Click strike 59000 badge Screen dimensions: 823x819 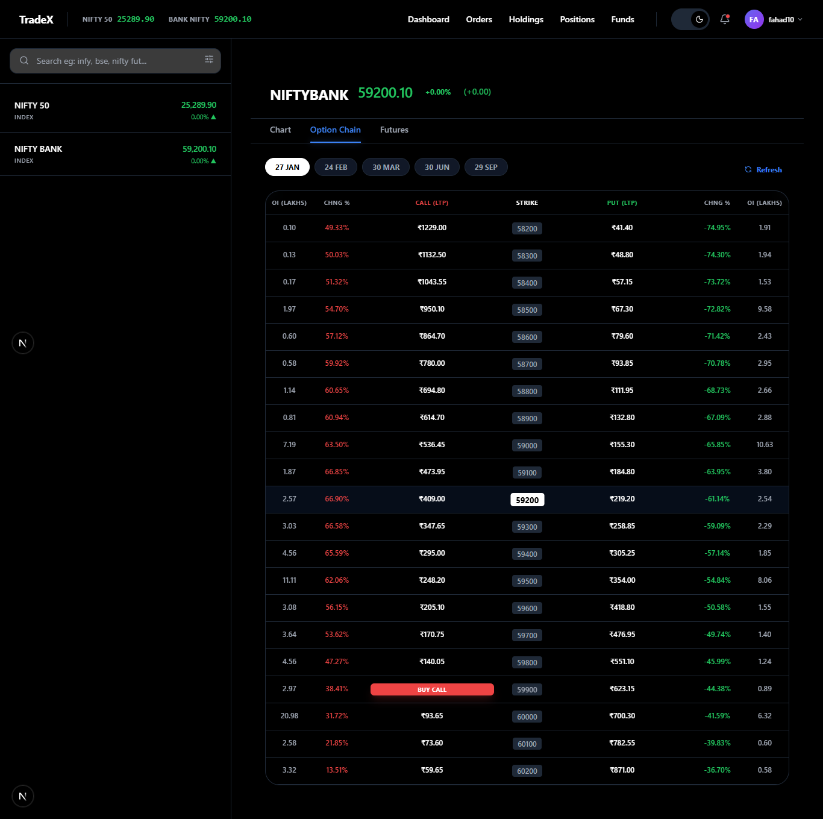coord(527,445)
